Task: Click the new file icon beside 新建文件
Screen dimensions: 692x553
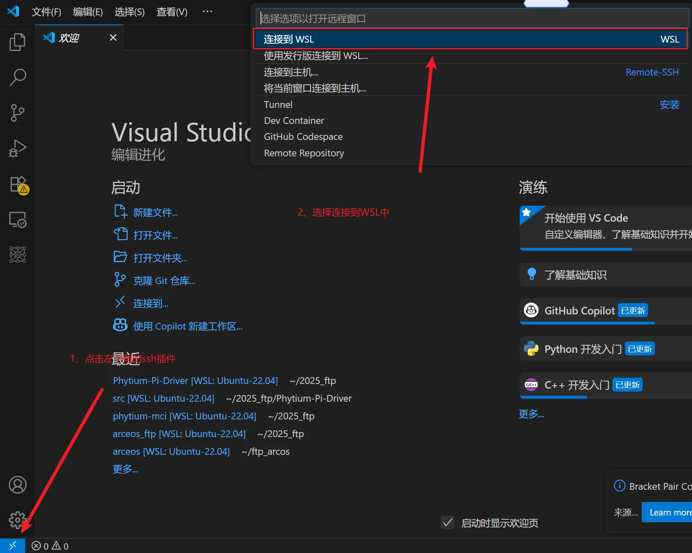Action: [121, 212]
